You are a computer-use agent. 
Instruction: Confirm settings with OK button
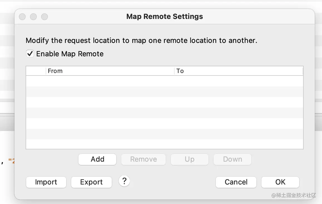pos(280,182)
